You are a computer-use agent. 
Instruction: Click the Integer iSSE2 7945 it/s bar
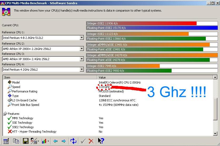point(152,66)
